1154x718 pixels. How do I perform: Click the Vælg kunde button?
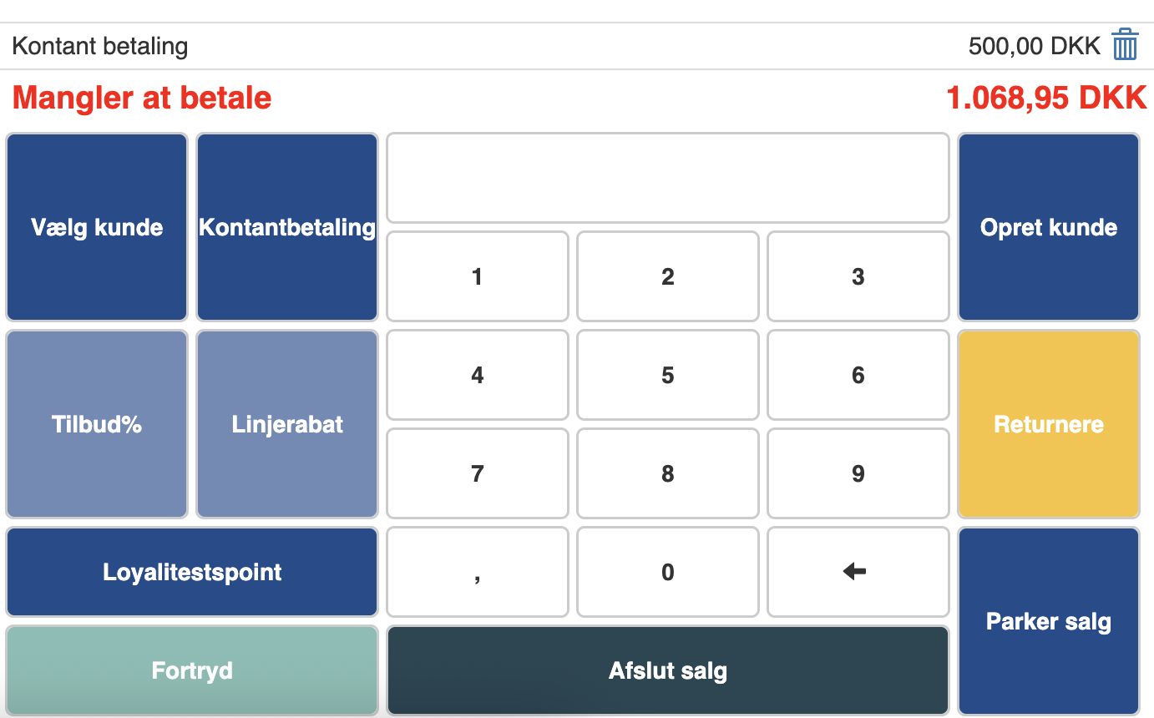(97, 227)
